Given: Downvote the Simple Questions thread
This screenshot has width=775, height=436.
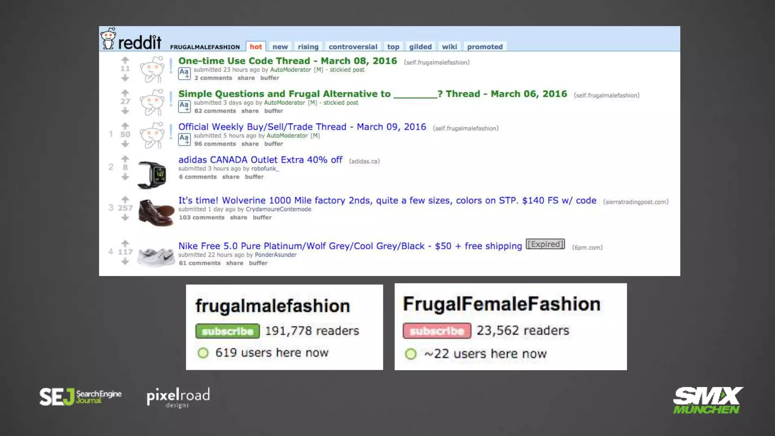Looking at the screenshot, I should pos(125,111).
